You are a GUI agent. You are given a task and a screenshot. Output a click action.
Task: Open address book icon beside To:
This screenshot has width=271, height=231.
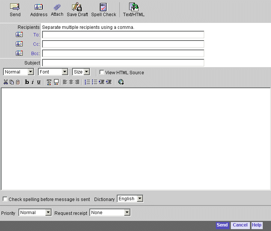click(19, 35)
